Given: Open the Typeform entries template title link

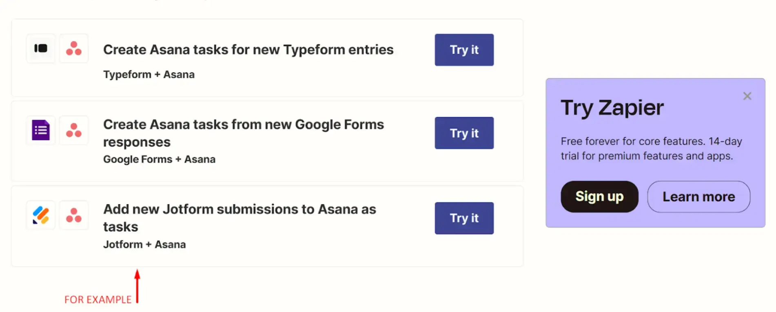Looking at the screenshot, I should (x=248, y=49).
